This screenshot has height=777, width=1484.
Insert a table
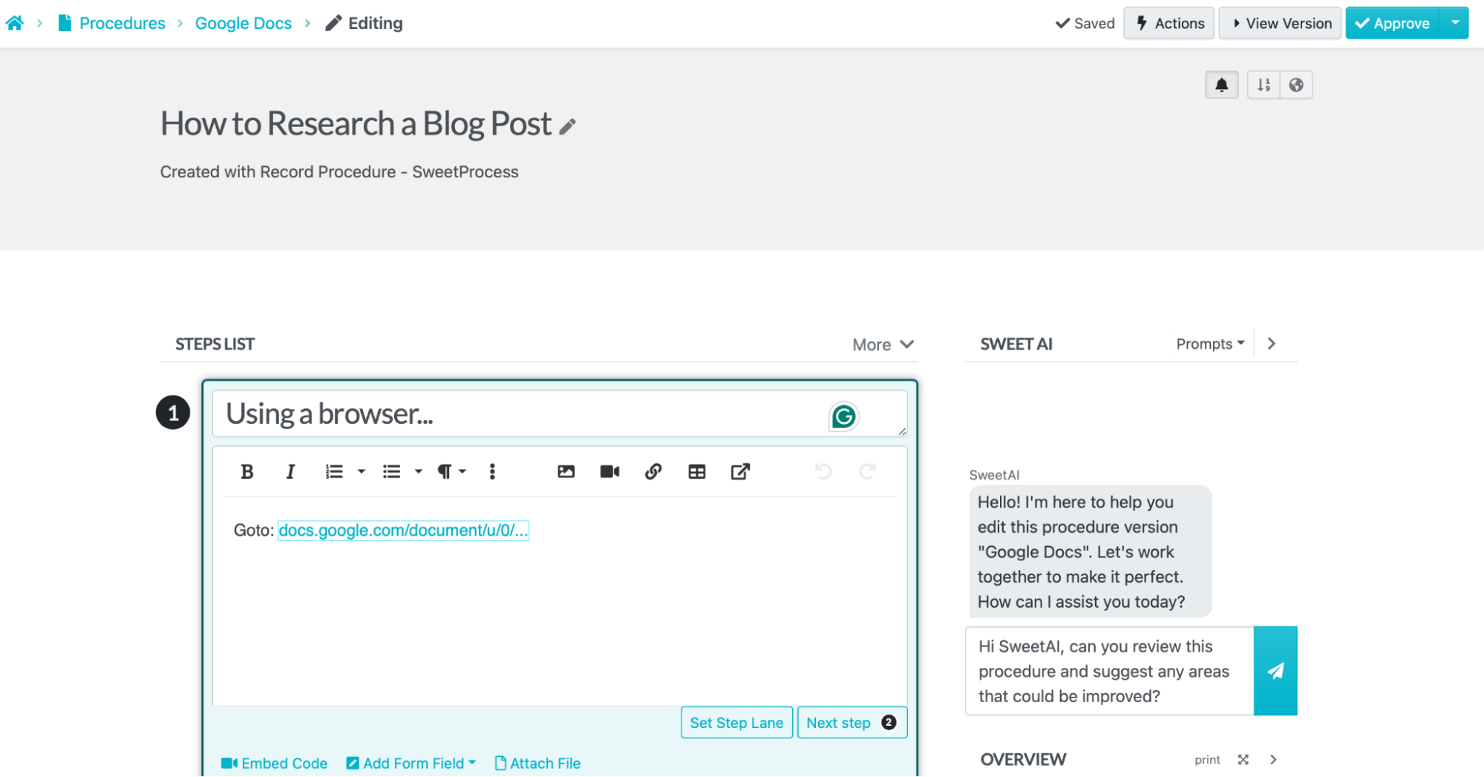(x=696, y=471)
